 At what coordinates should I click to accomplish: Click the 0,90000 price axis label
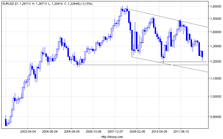[x=216, y=117]
